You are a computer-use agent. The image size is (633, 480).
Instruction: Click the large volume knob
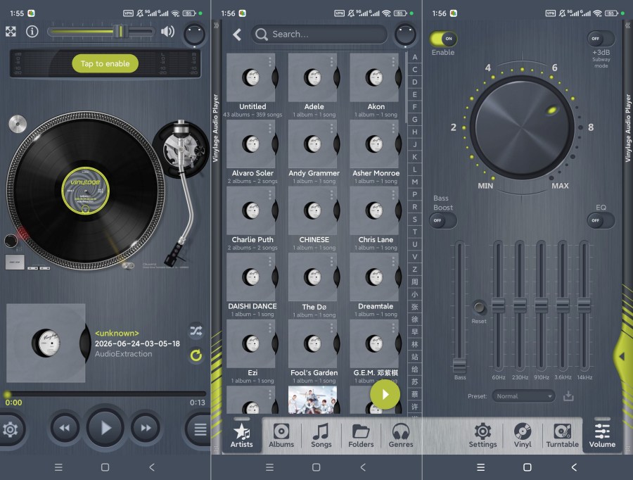coord(523,127)
